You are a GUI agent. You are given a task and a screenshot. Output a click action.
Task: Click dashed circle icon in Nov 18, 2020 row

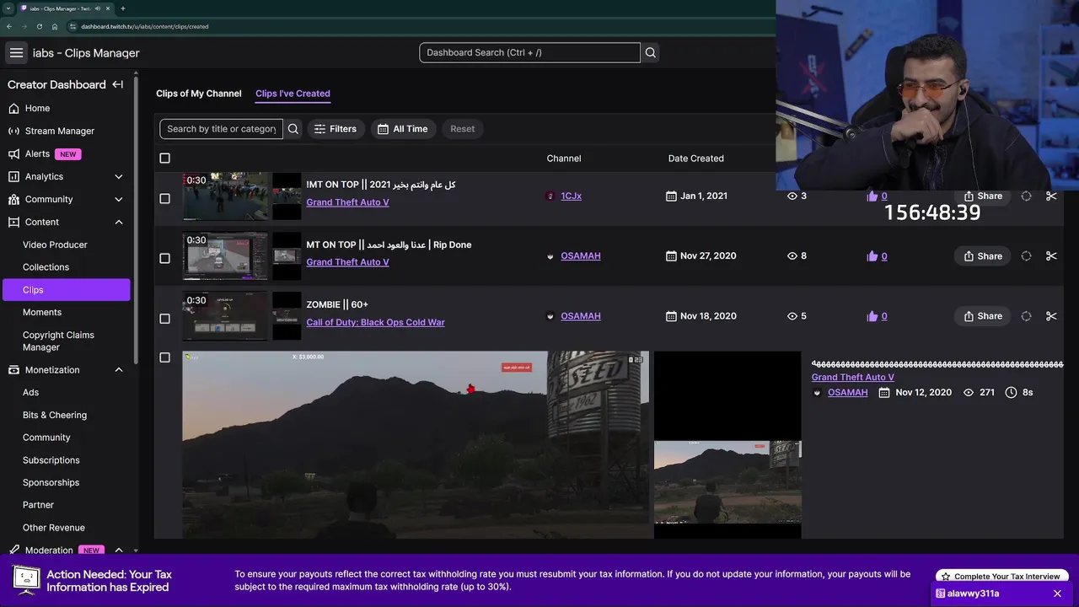1026,316
